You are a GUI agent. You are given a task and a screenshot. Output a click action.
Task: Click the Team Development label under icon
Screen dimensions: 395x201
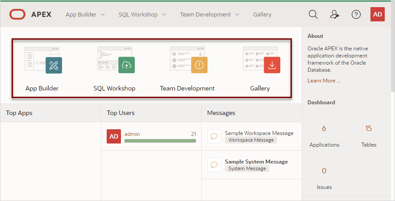(187, 88)
